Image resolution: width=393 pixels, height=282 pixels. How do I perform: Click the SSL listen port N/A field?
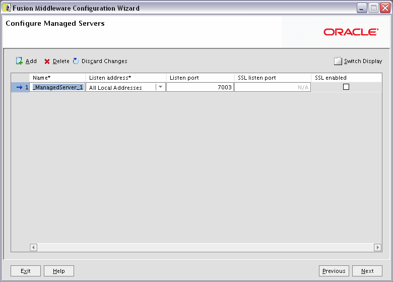[x=273, y=87]
